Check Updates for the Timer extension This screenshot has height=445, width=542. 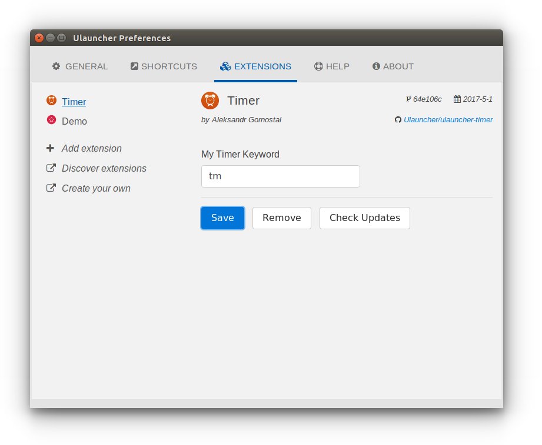click(x=365, y=218)
